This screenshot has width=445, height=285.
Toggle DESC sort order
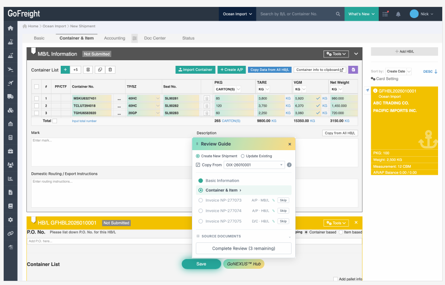tap(430, 71)
